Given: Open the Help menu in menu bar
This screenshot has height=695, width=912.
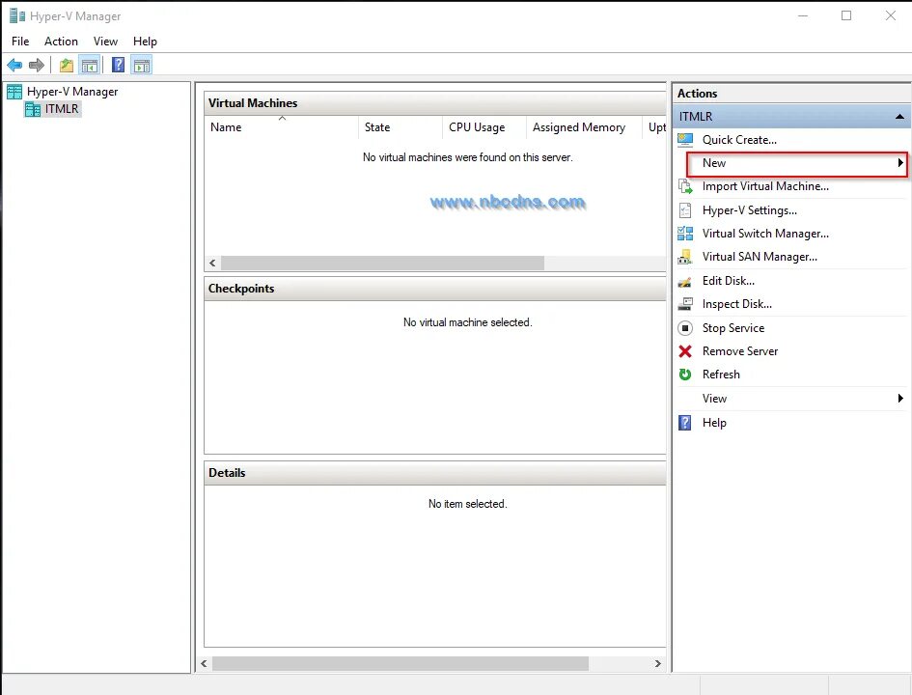Looking at the screenshot, I should coord(145,42).
